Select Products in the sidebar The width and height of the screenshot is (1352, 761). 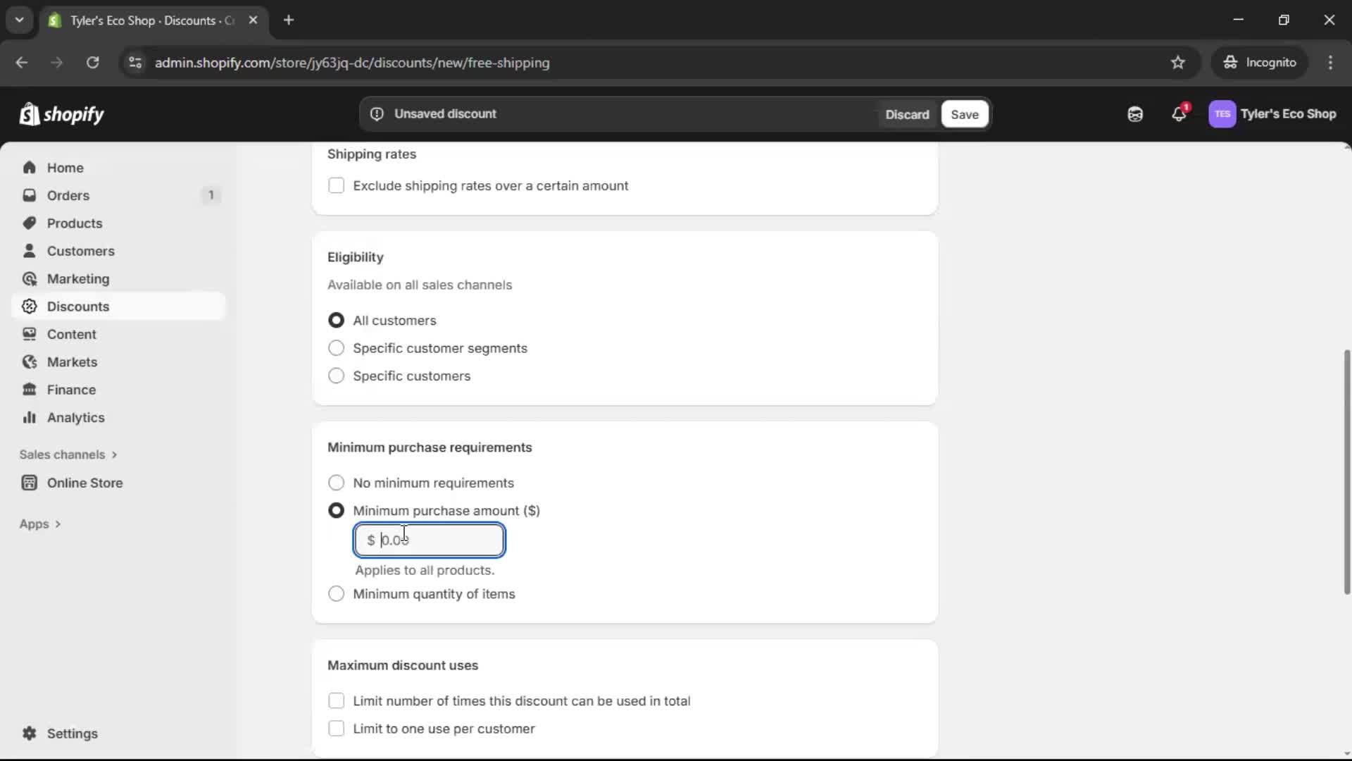[x=75, y=223]
